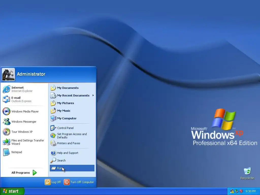Viewport: 260px width, 195px height.
Task: Click Set Program Access and Defaults text
Action: pos(72,136)
